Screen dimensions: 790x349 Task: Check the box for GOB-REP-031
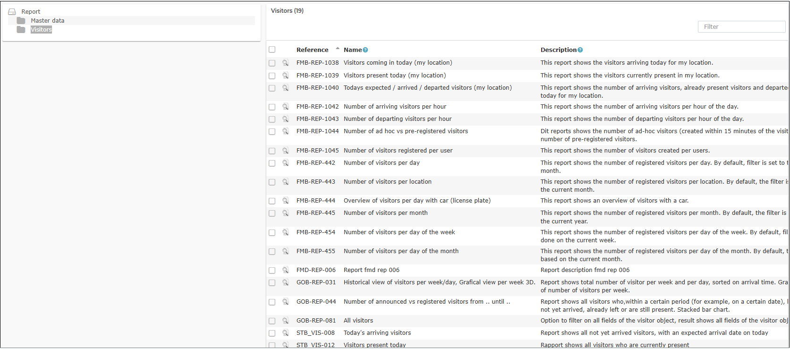point(272,282)
